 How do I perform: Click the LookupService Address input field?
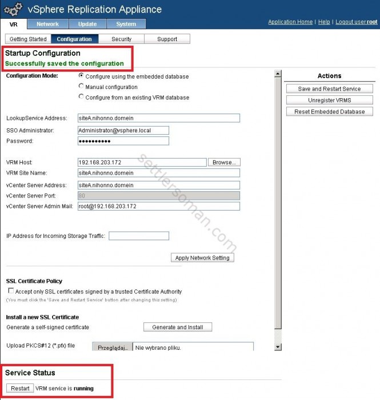click(x=158, y=118)
